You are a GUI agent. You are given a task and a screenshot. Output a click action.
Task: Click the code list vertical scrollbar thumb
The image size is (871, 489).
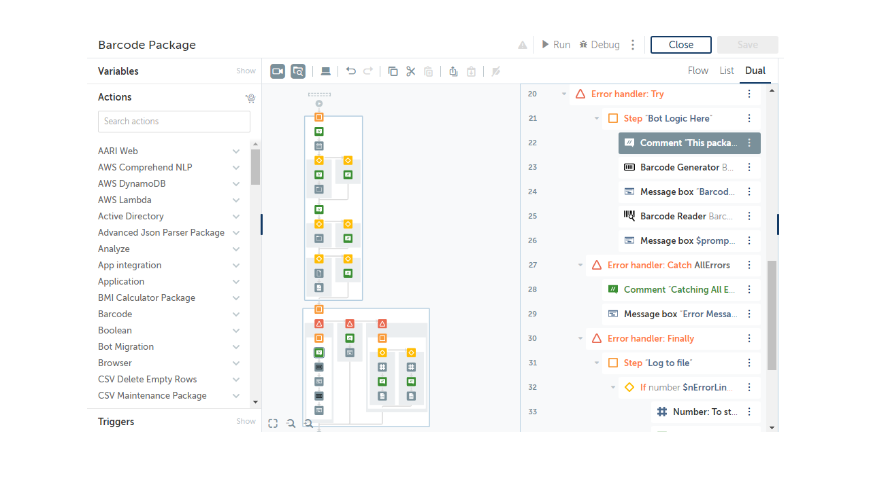772,315
